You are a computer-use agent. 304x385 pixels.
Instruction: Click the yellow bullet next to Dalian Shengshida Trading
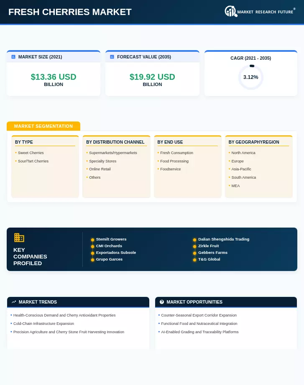tap(194, 240)
